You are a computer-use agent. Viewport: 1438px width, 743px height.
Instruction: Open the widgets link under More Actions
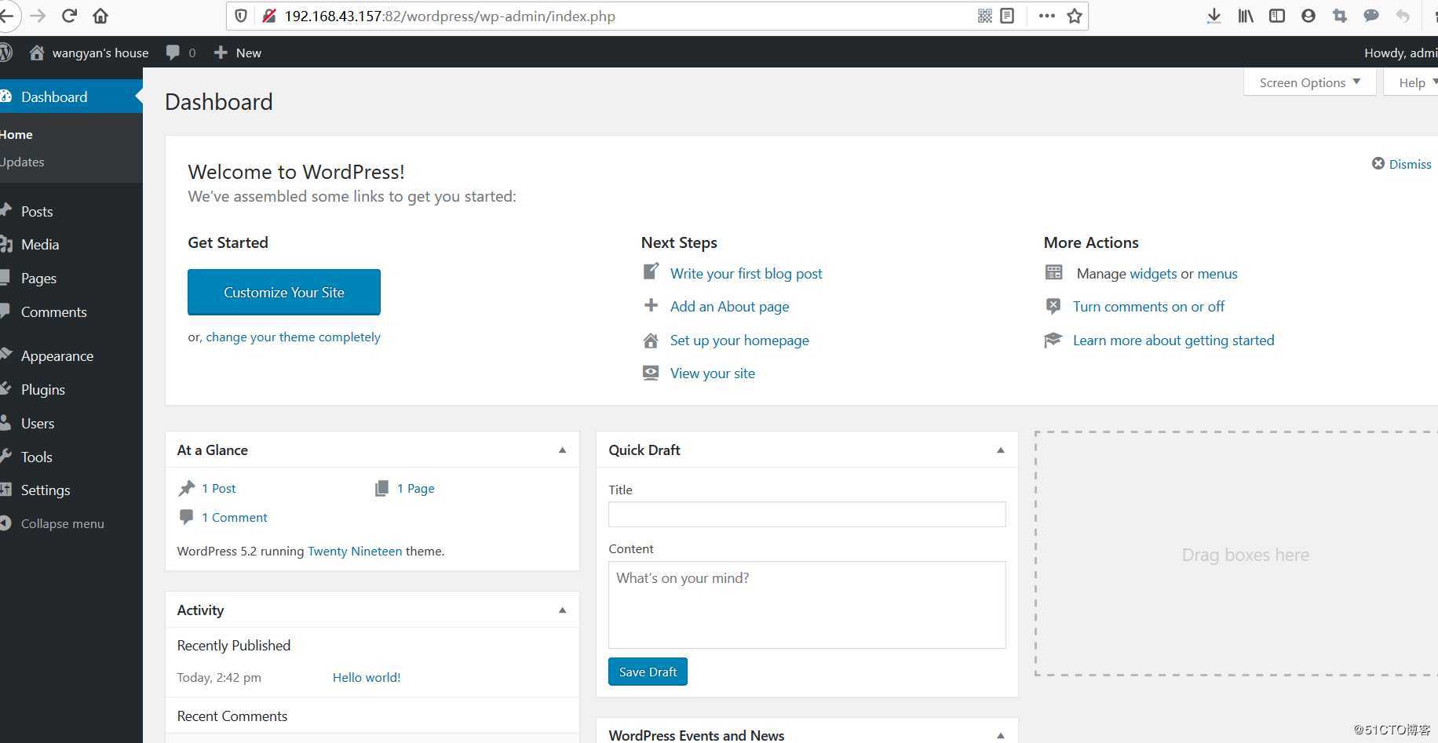coord(1153,273)
